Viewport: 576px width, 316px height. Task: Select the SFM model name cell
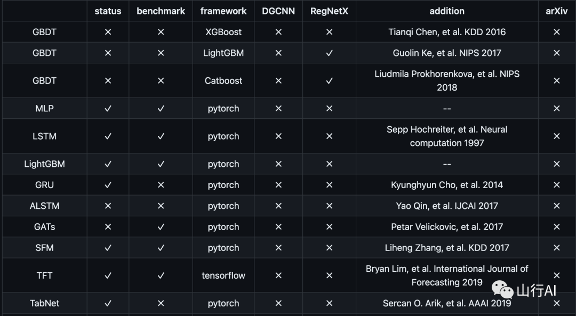(x=44, y=248)
